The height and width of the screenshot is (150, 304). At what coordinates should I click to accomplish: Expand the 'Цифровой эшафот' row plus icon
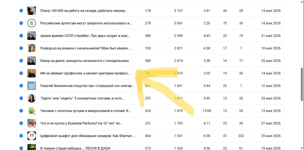pos(21,136)
